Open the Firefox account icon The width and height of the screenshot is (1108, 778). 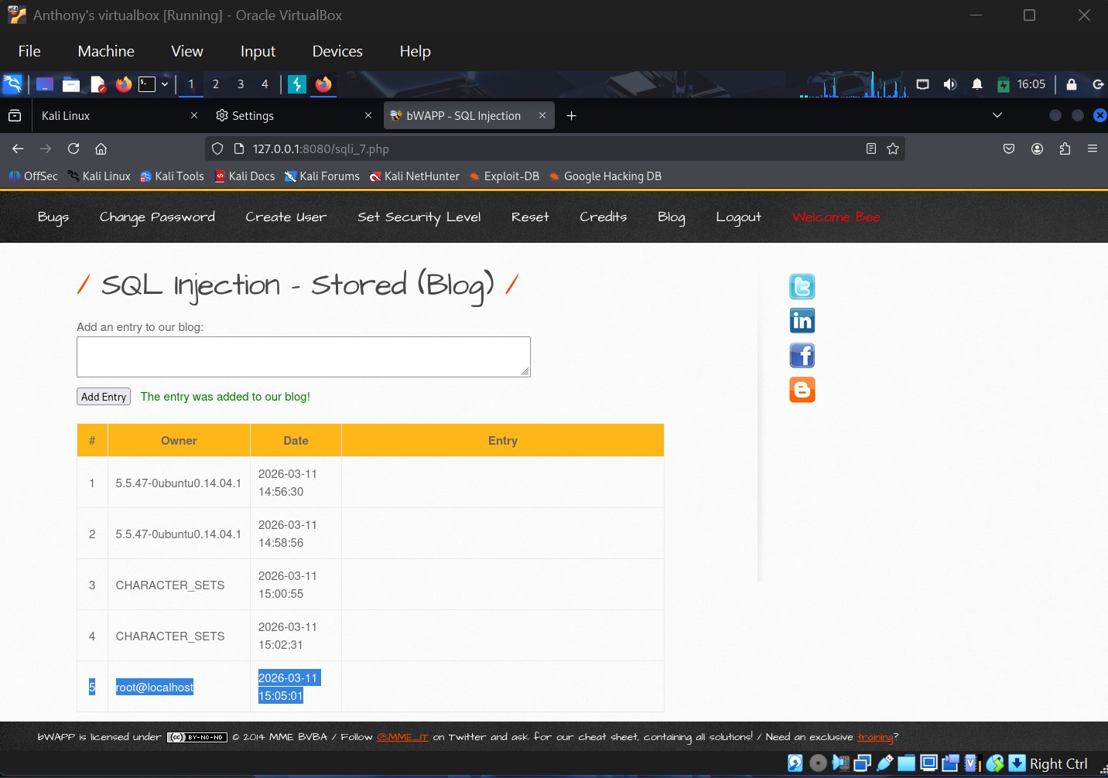click(1037, 148)
